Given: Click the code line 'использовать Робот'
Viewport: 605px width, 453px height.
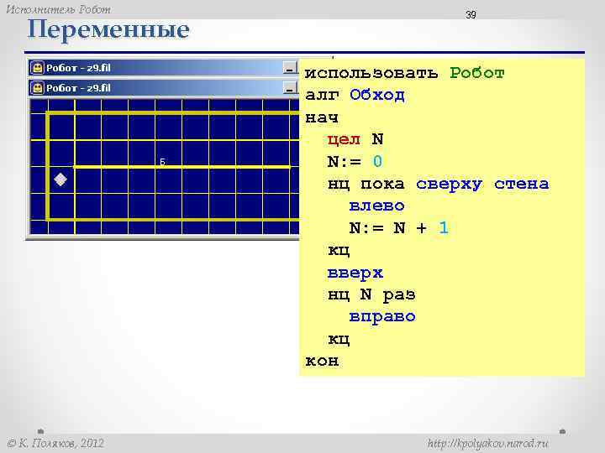Looking at the screenshot, I should (404, 73).
